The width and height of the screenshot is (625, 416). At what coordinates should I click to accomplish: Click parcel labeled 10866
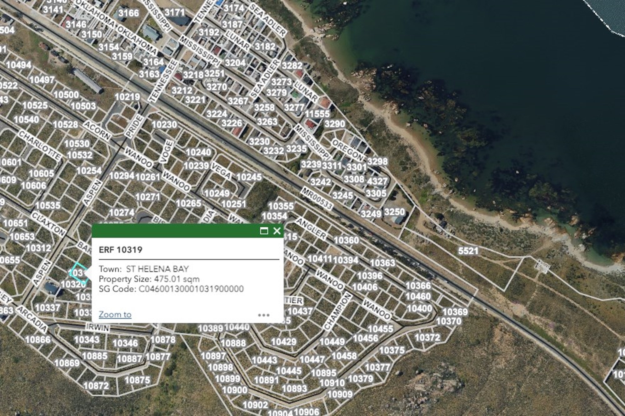pos(37,340)
